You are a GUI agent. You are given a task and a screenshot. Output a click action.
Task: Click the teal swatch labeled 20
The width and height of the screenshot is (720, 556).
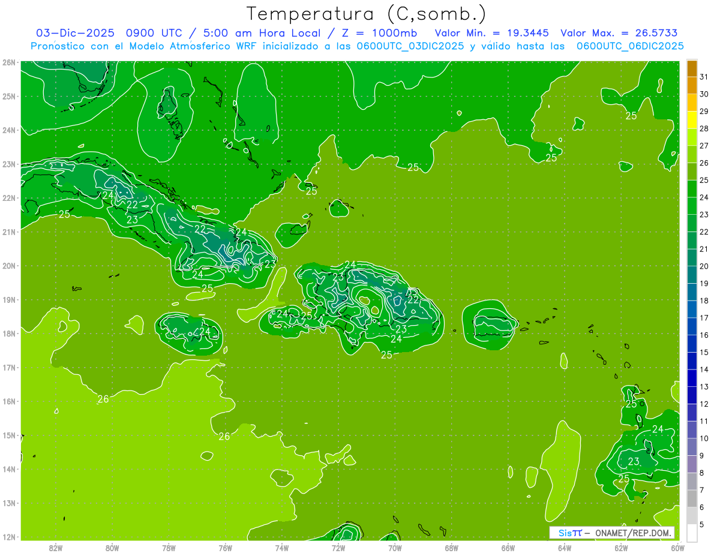[692, 266]
